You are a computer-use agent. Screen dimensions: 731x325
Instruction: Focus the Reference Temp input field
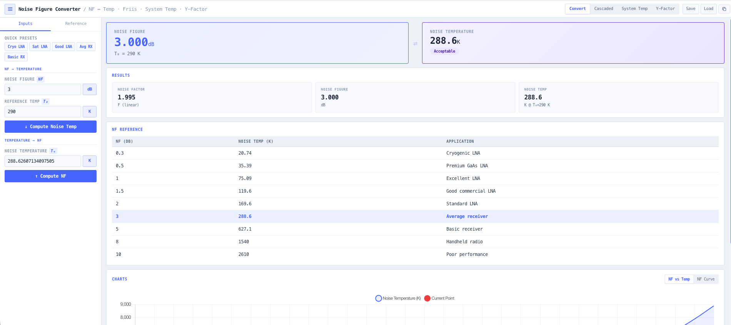pos(43,112)
